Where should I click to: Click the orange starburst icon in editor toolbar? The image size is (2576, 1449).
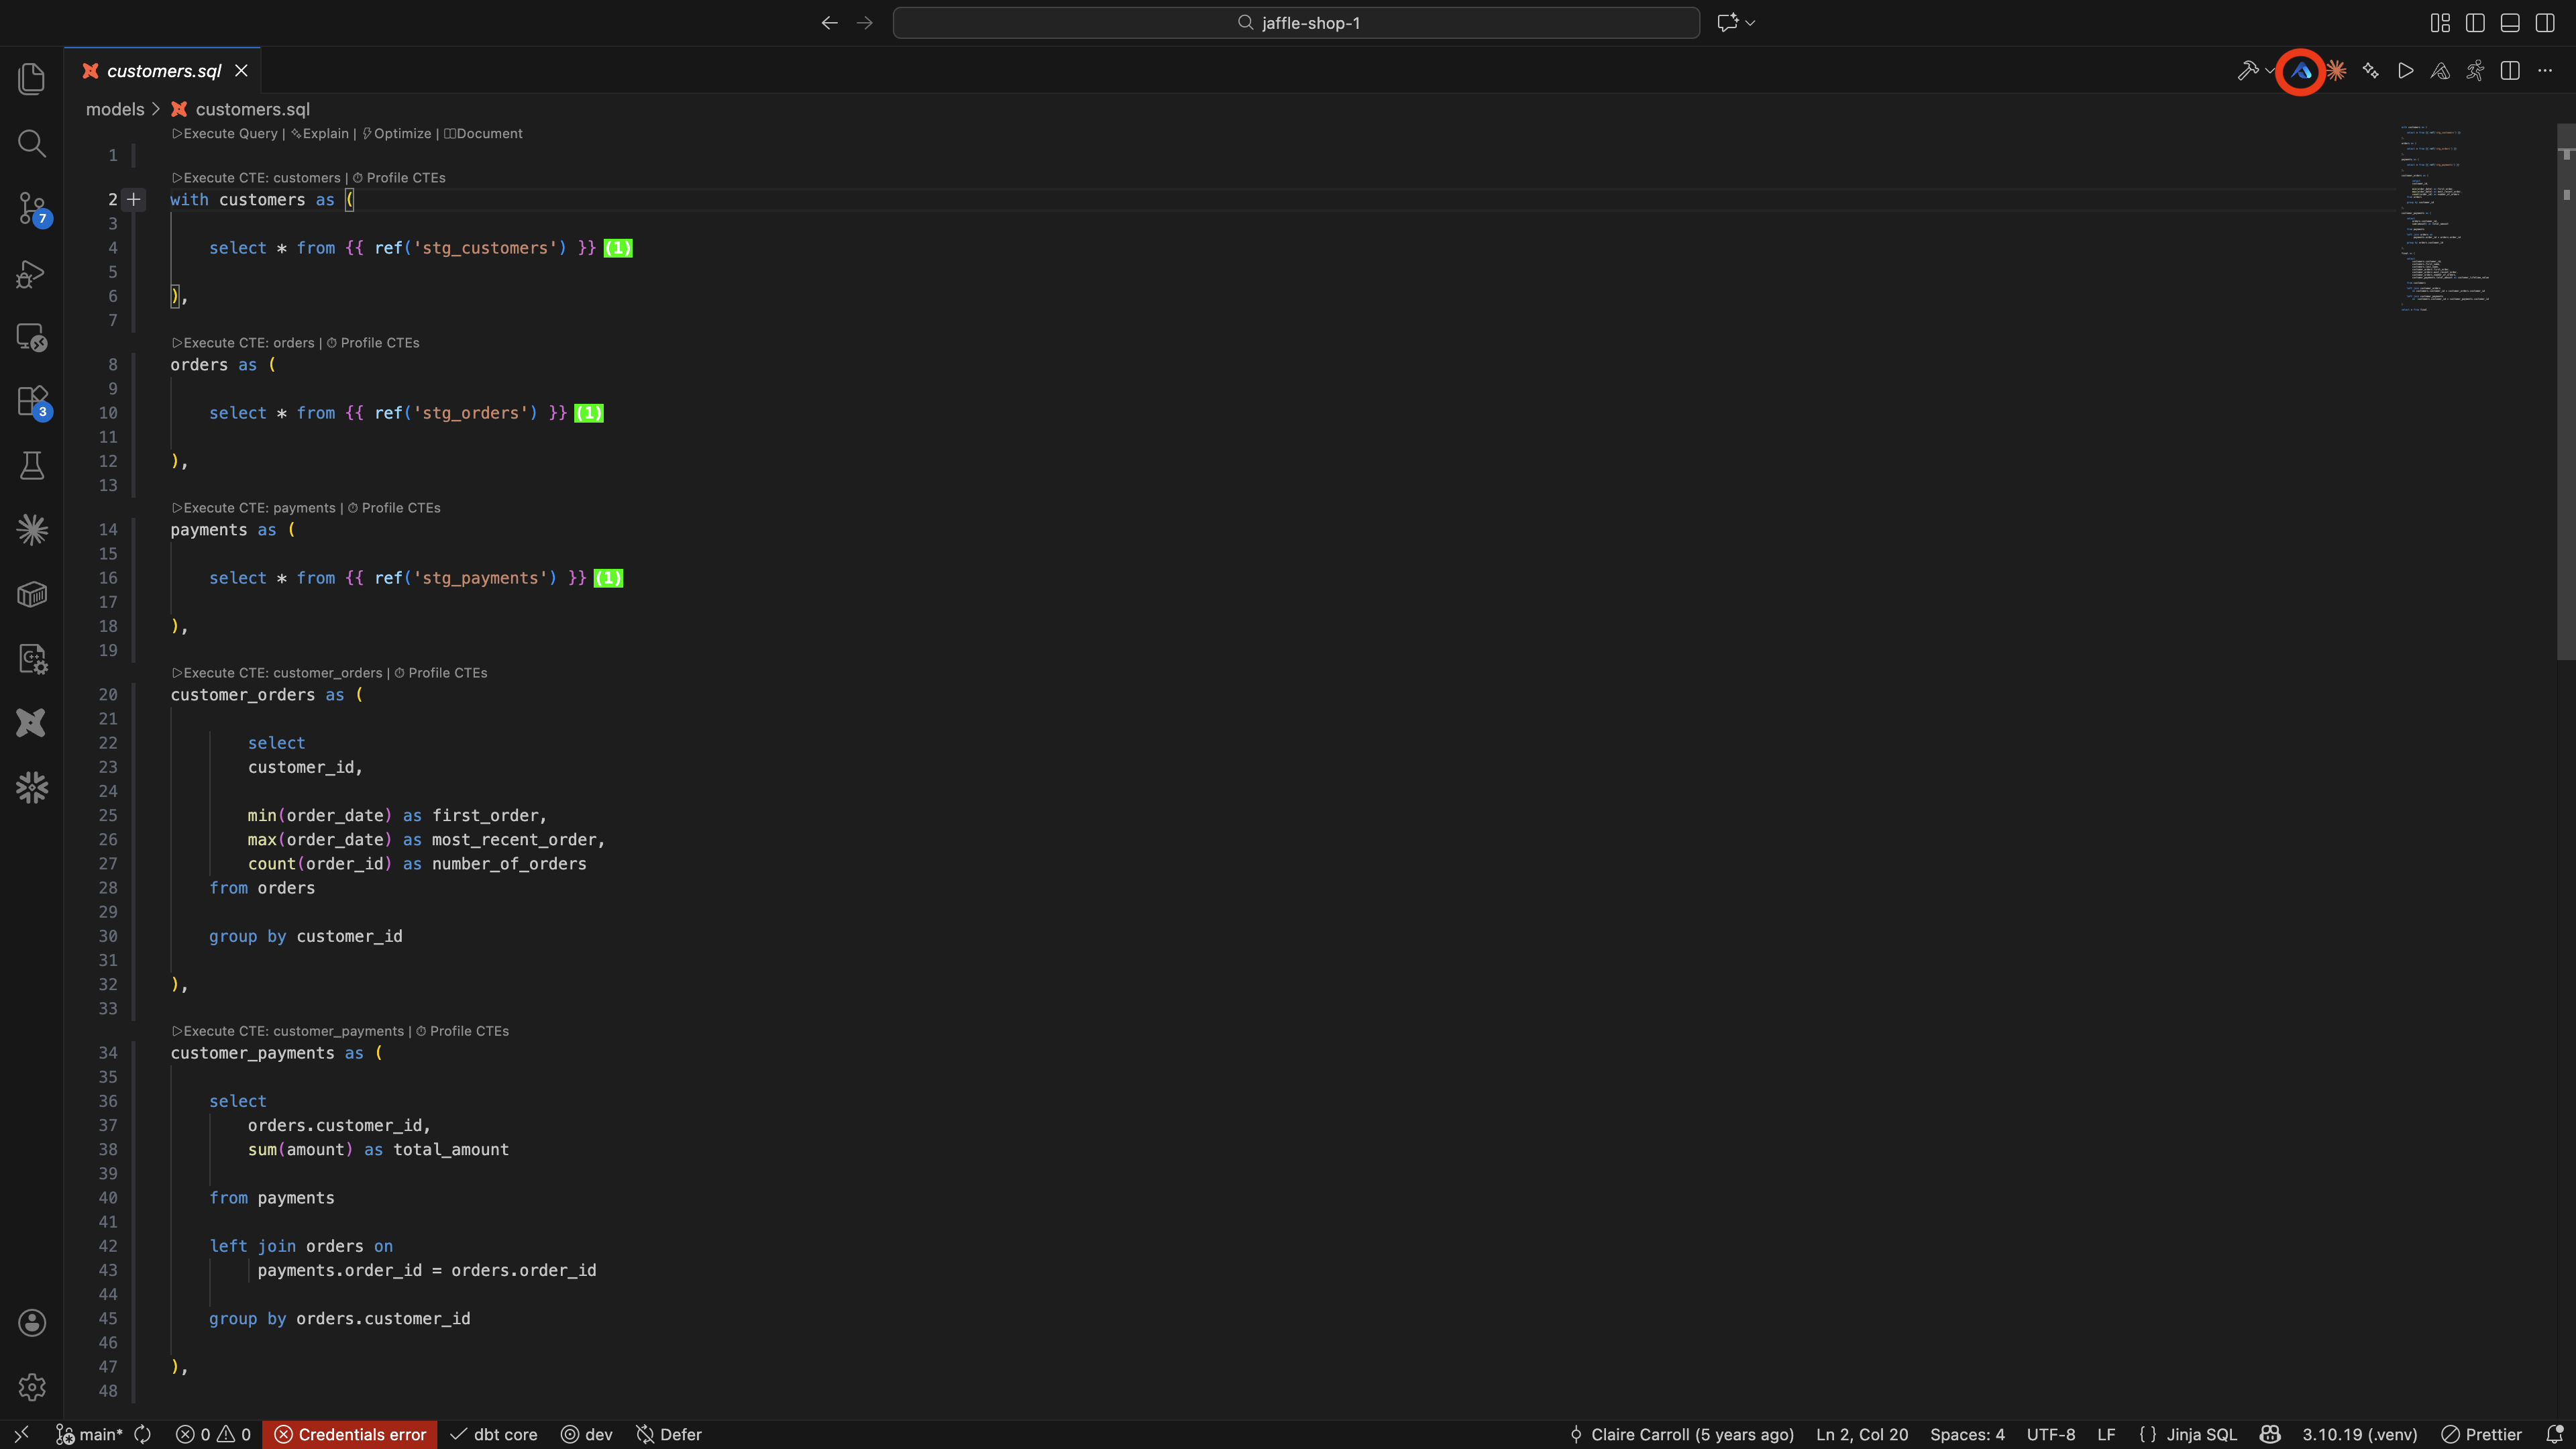click(2336, 71)
